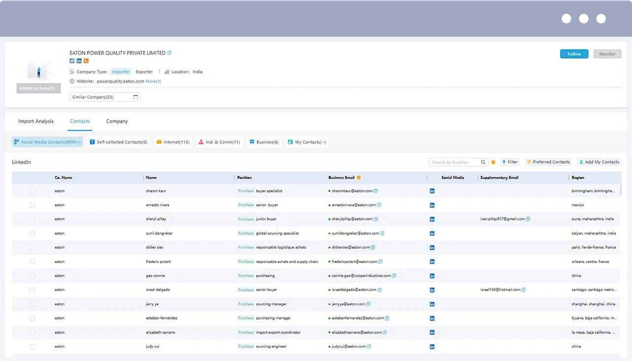Focus the Search by Position field

pos(454,162)
